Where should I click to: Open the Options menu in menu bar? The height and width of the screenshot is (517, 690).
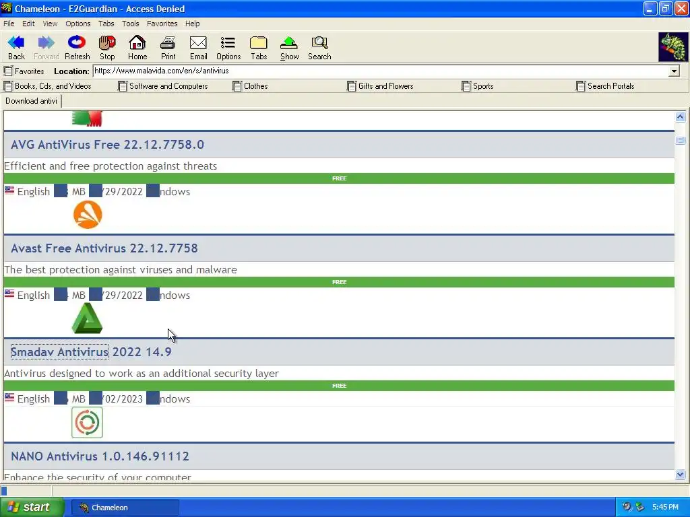[78, 24]
